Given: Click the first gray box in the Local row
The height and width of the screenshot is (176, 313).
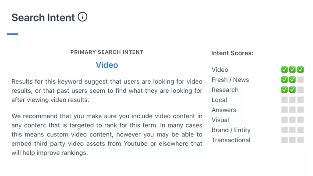Looking at the screenshot, I should pyautogui.click(x=285, y=100).
